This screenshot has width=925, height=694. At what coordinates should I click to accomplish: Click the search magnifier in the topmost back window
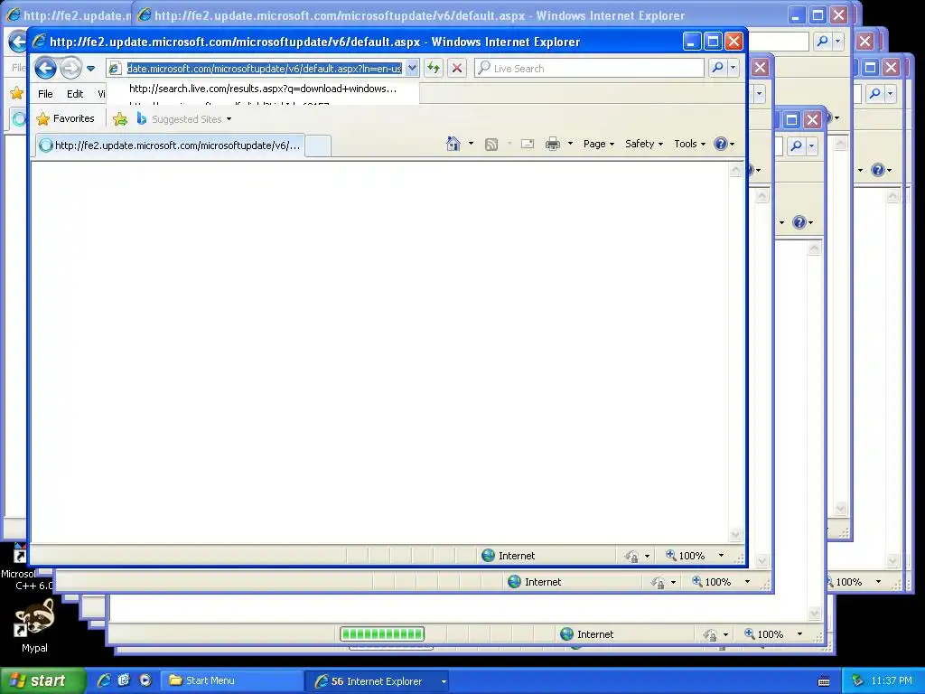[823, 42]
